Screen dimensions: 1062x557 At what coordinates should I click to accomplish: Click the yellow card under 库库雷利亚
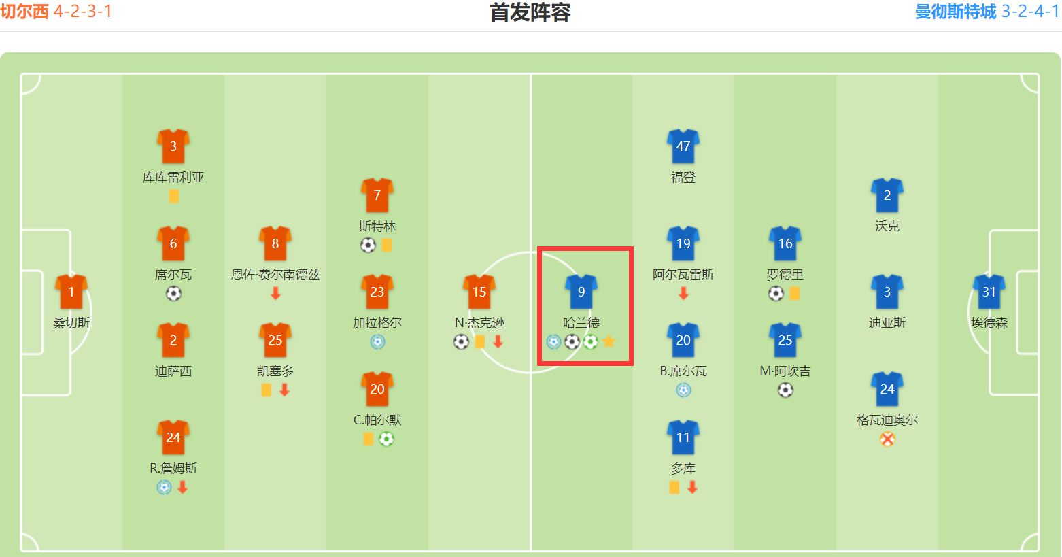coord(173,197)
